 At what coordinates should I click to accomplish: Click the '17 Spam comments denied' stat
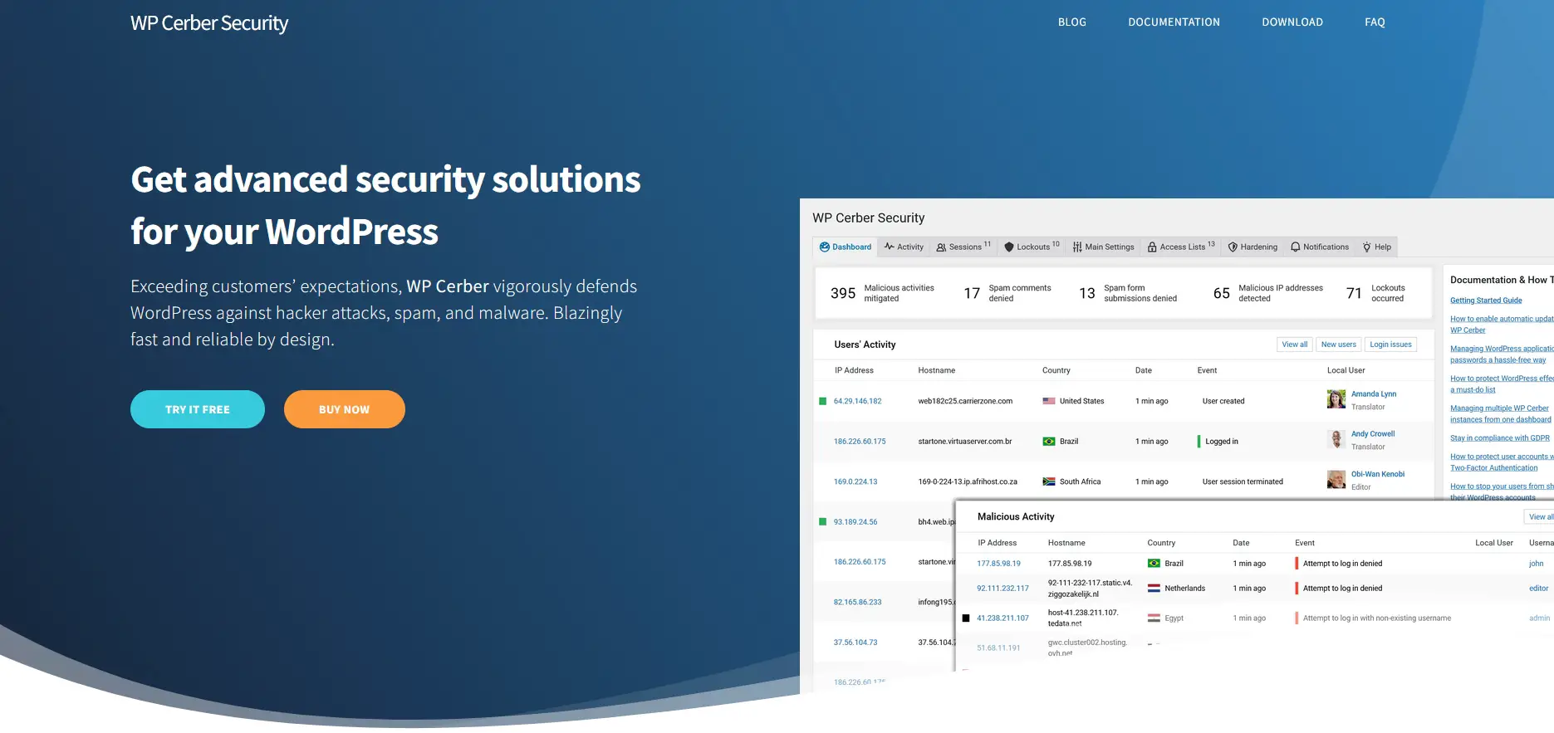[1007, 293]
